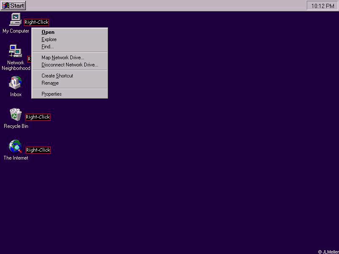This screenshot has height=254, width=339.
Task: Select the Network Neighborhood icon
Action: tap(15, 51)
